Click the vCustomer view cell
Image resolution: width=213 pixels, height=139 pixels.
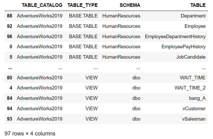[x=194, y=109]
